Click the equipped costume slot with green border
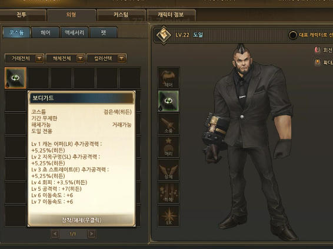Screen dimensions: 333x249 click(x=168, y=101)
